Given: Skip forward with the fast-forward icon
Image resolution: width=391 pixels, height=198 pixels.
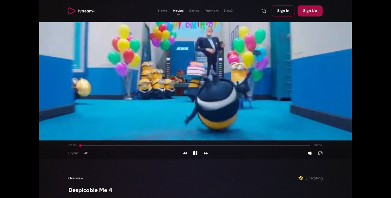Looking at the screenshot, I should (206, 153).
